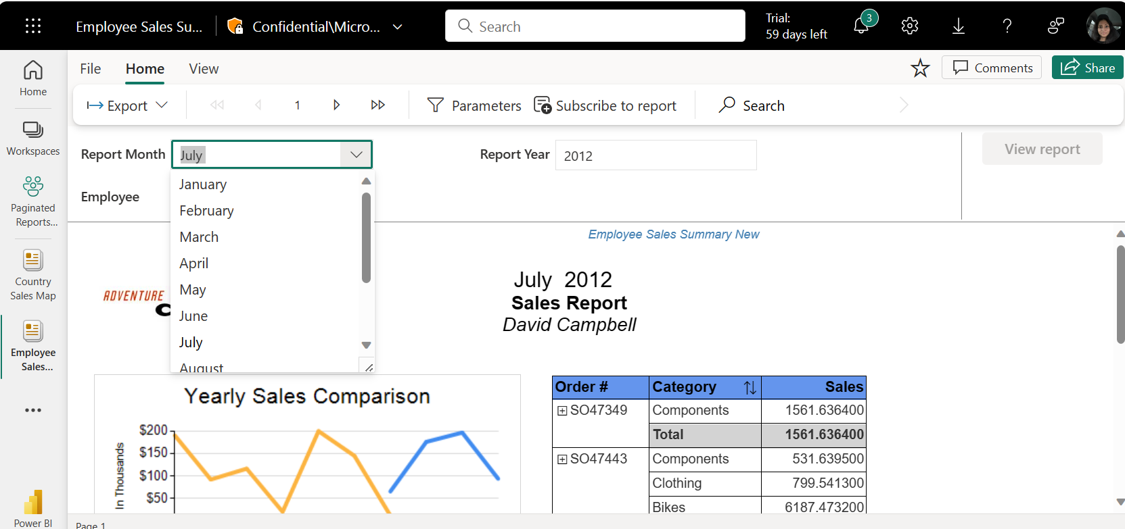The image size is (1125, 529).
Task: Open the app launcher grid icon
Action: [33, 26]
